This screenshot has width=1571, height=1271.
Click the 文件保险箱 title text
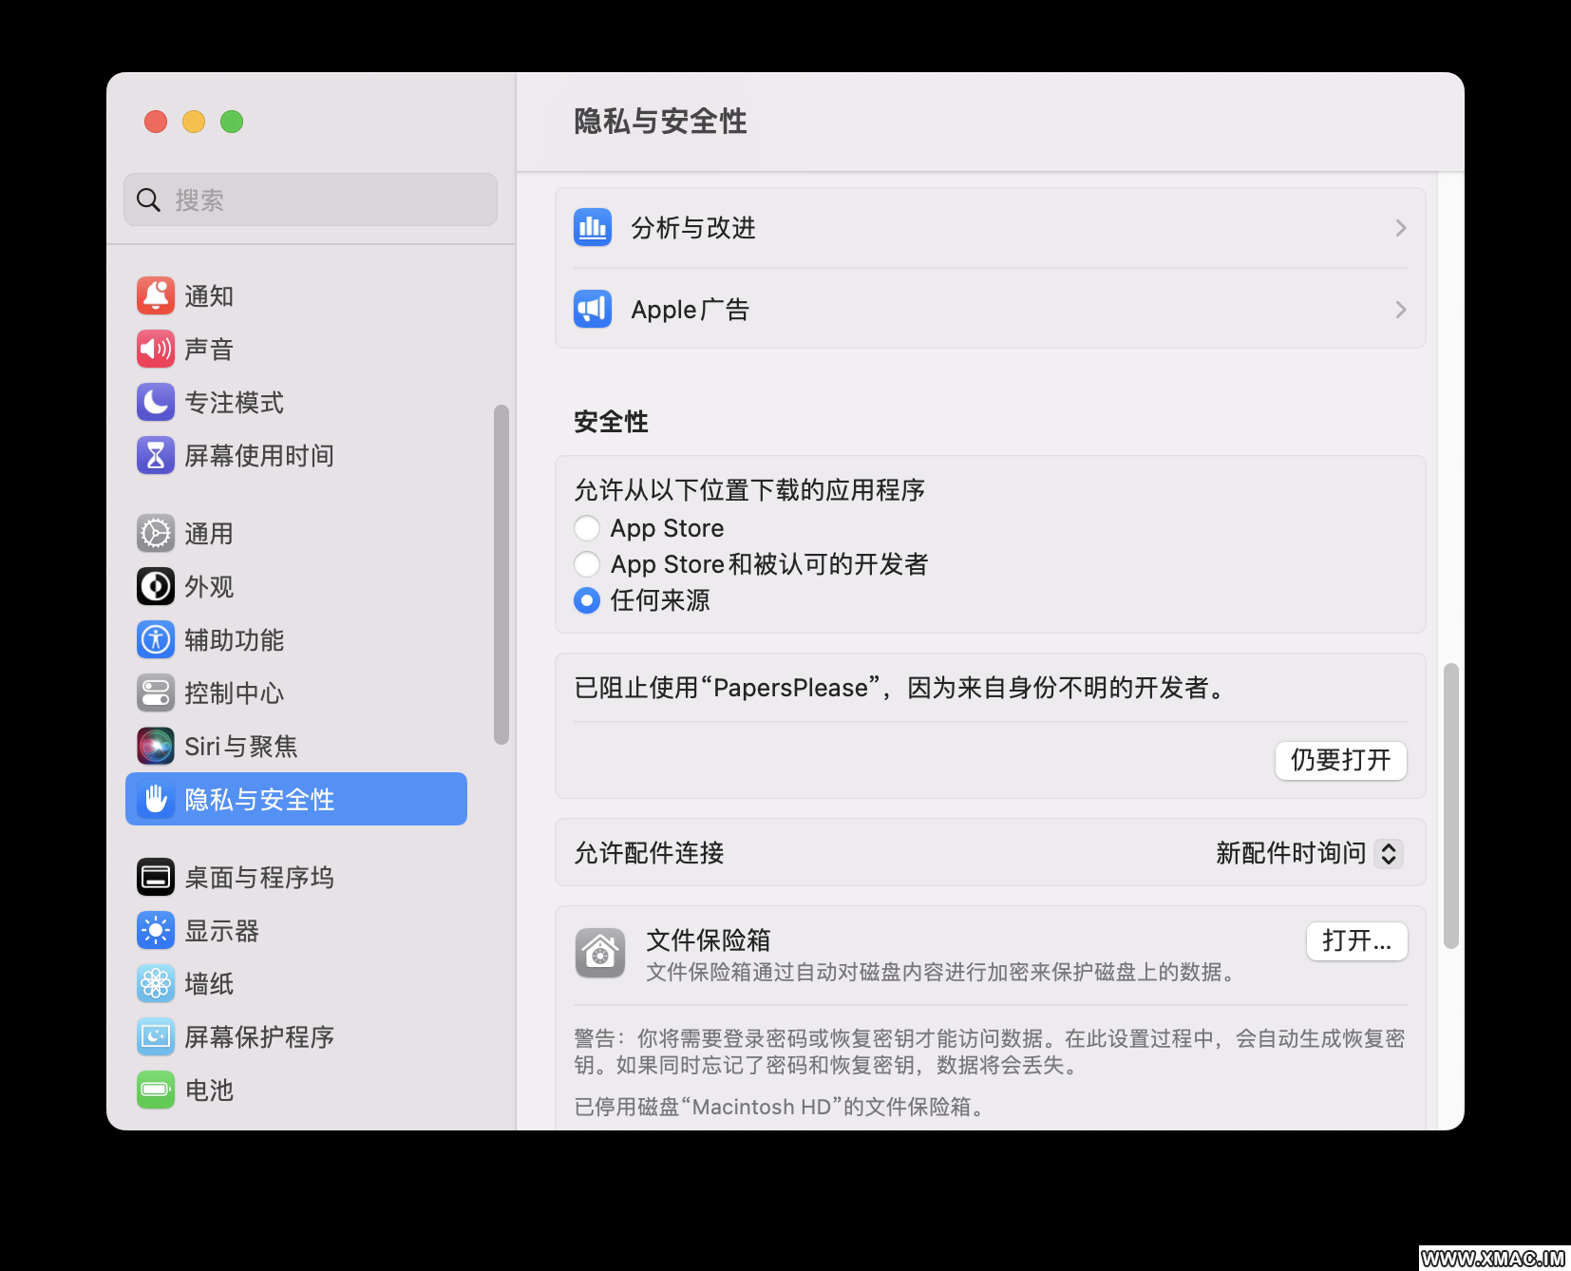(x=709, y=939)
